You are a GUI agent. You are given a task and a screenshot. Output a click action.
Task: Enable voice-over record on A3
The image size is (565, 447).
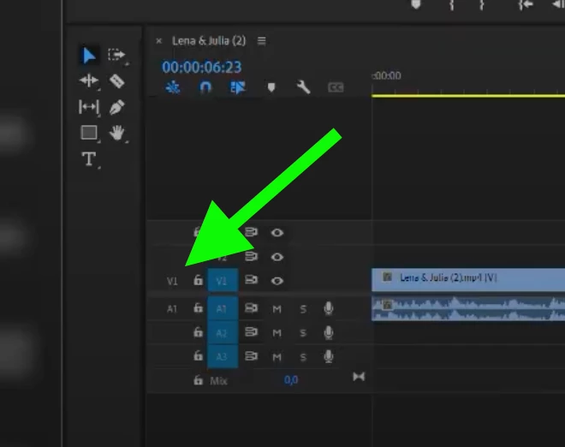click(328, 356)
